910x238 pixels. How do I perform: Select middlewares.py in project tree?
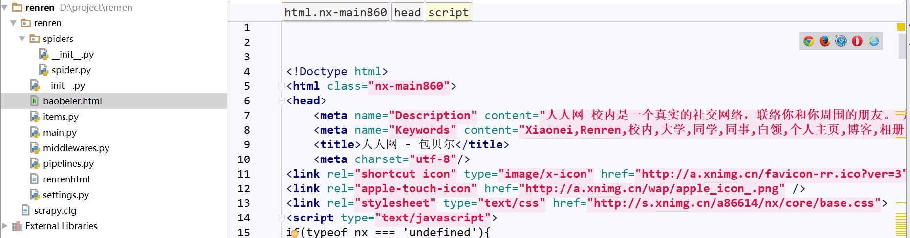click(76, 148)
